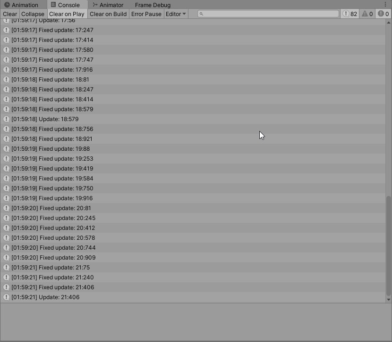Toggle warnings filter showing 0
392x342 pixels.
(x=367, y=14)
